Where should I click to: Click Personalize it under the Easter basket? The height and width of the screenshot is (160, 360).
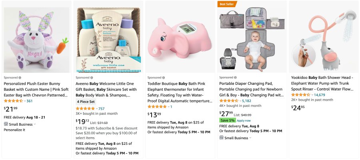pyautogui.click(x=14, y=130)
